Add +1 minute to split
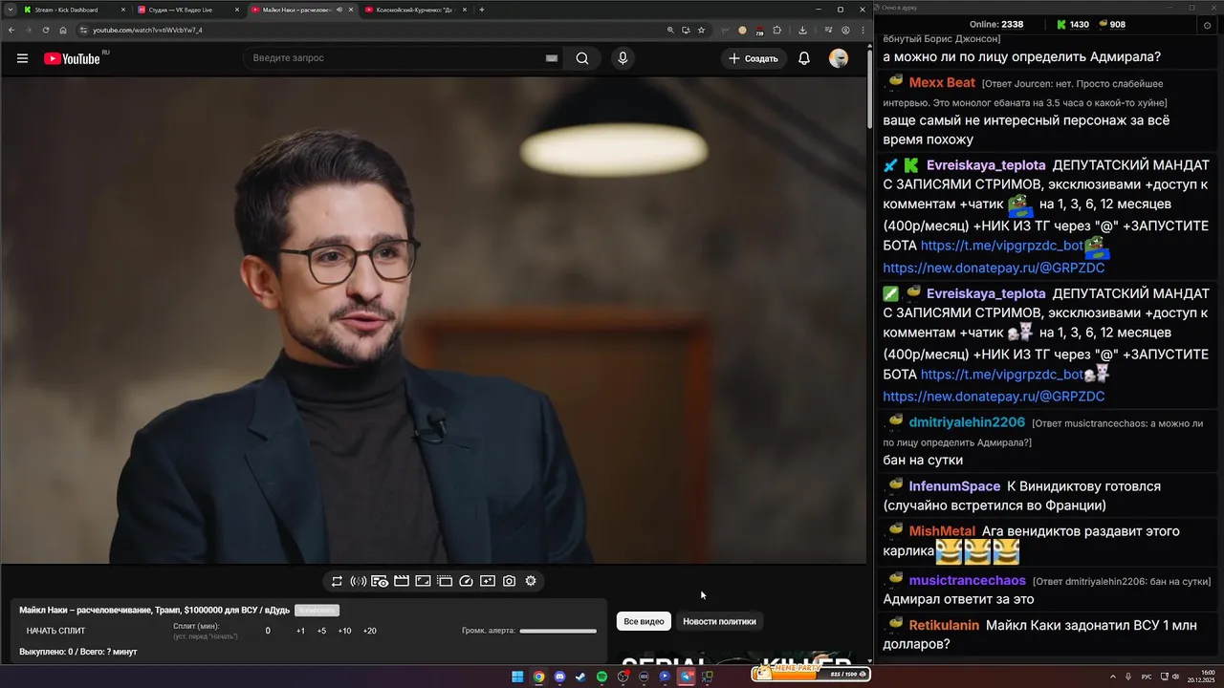This screenshot has height=688, width=1224. [x=300, y=631]
